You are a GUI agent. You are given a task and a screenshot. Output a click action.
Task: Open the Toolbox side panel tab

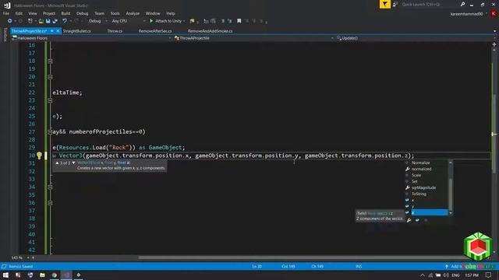tap(5, 34)
